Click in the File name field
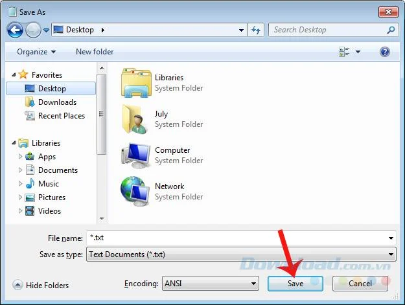 241,238
